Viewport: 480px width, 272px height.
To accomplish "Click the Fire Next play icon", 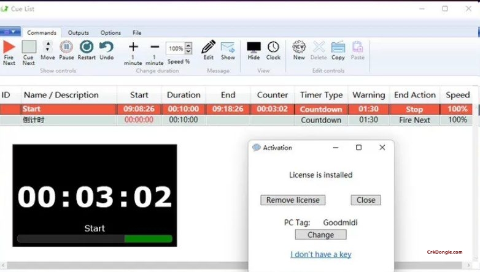I will (9, 47).
